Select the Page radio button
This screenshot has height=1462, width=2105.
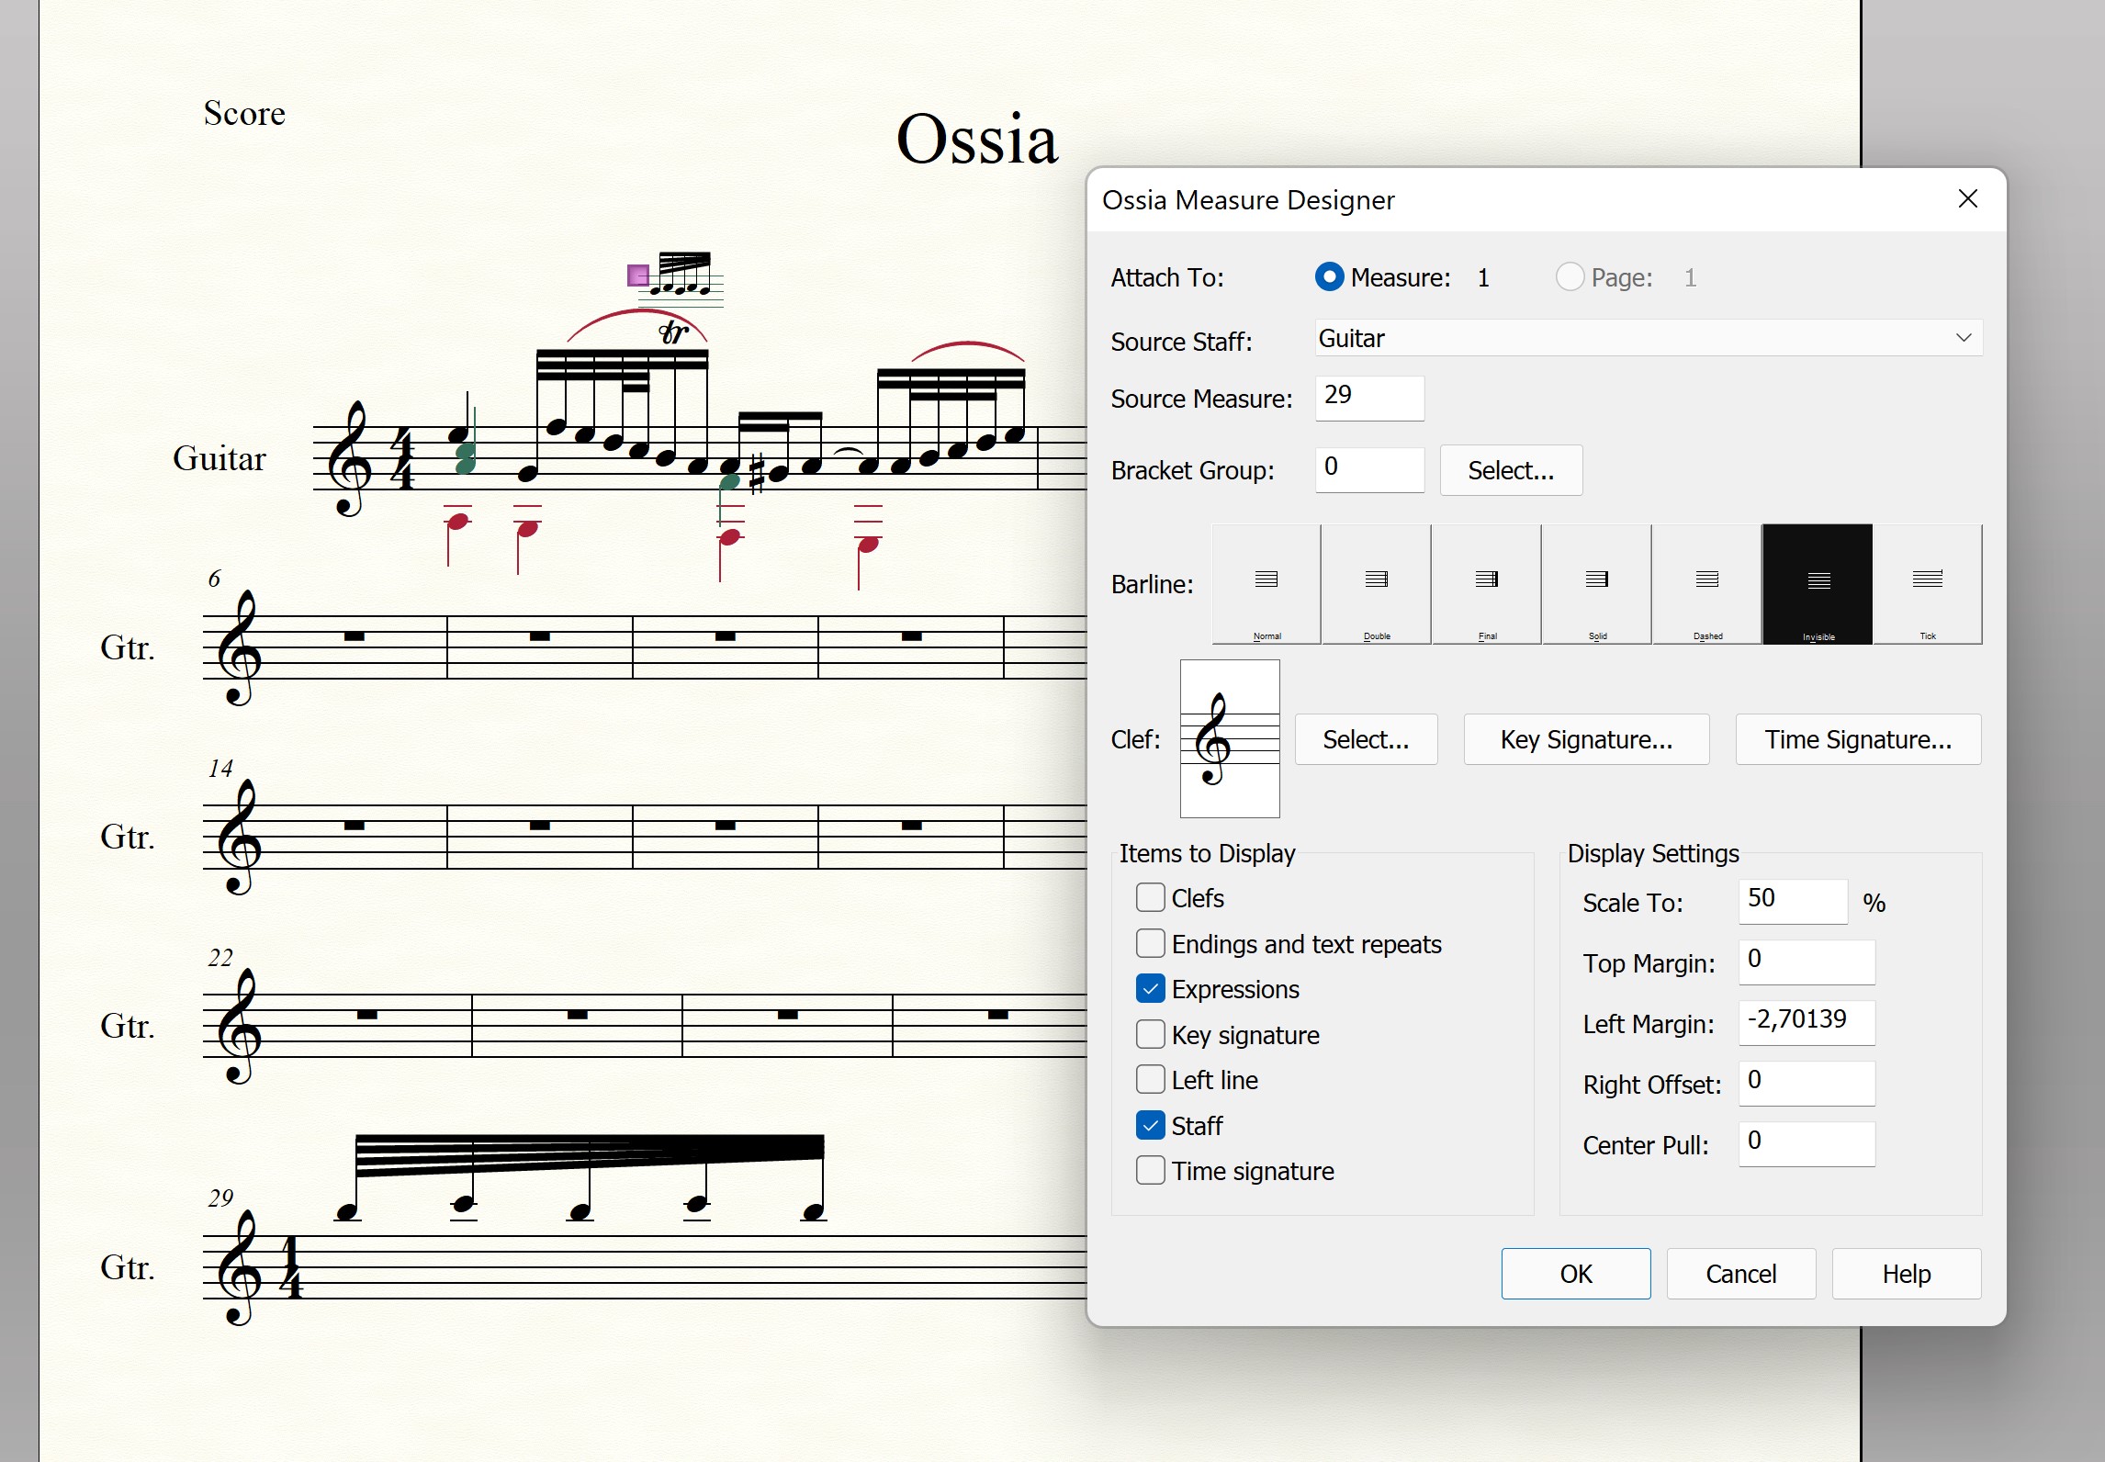click(1570, 276)
